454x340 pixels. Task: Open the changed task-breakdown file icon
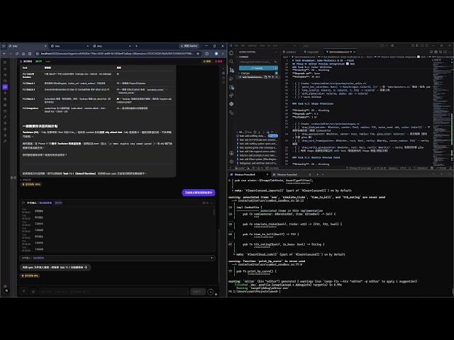point(266,77)
